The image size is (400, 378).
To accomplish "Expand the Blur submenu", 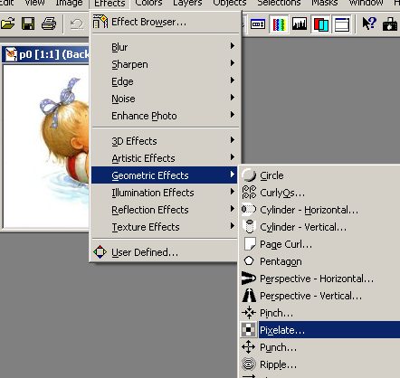I will [165, 47].
